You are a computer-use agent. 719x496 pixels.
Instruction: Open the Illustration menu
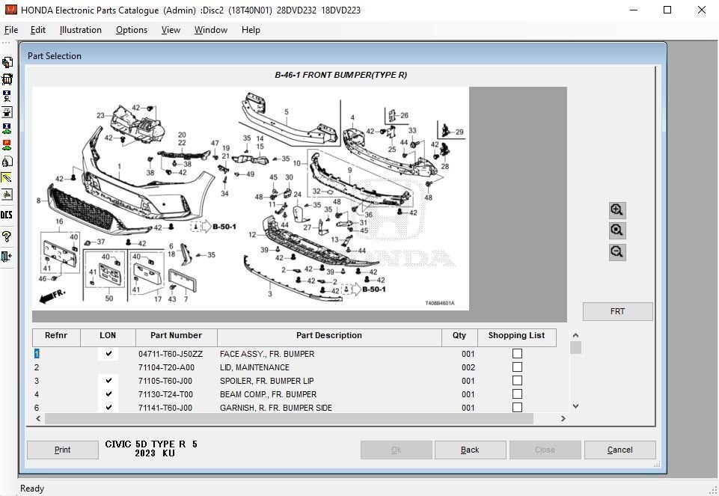pyautogui.click(x=81, y=30)
